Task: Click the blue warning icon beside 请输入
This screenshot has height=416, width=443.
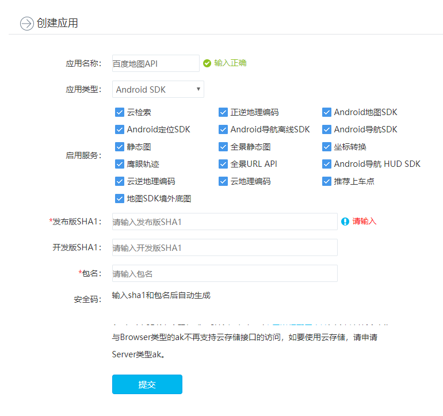Action: pyautogui.click(x=345, y=222)
